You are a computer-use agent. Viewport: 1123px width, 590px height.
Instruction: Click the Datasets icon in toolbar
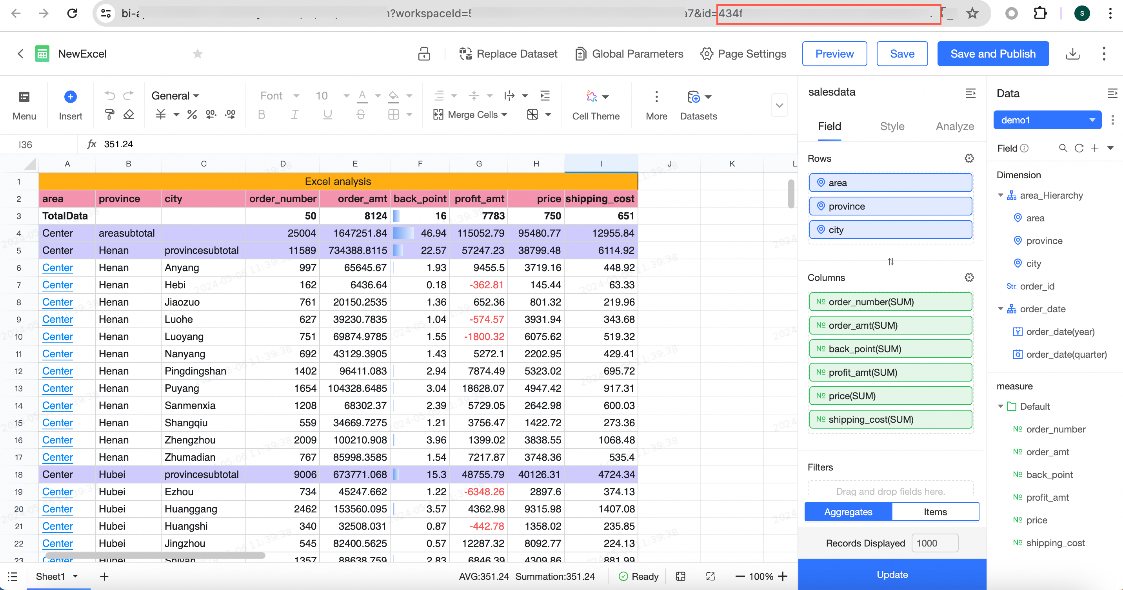coord(694,97)
